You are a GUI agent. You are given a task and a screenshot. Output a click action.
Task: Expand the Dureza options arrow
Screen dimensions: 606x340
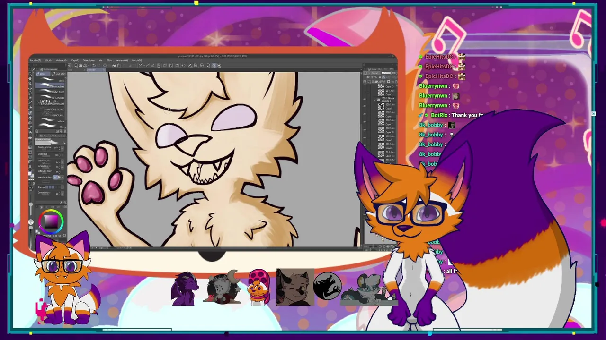[x=62, y=187]
